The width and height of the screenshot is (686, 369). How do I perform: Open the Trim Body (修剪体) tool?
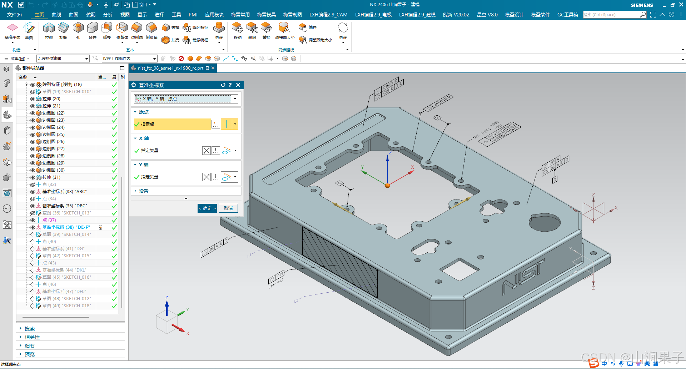pyautogui.click(x=122, y=30)
